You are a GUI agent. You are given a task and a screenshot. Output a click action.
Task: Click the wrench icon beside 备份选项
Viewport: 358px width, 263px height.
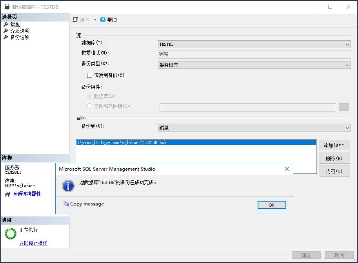coord(6,37)
